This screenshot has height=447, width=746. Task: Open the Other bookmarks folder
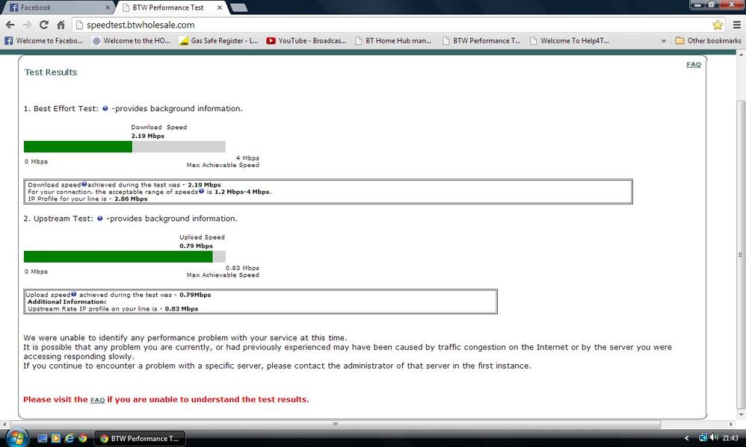[x=708, y=41]
